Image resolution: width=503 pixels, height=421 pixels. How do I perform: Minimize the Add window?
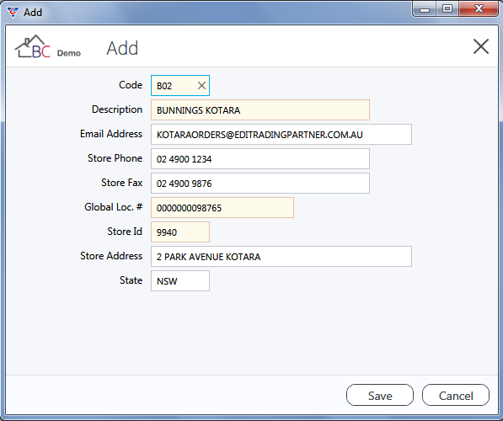tap(424, 9)
